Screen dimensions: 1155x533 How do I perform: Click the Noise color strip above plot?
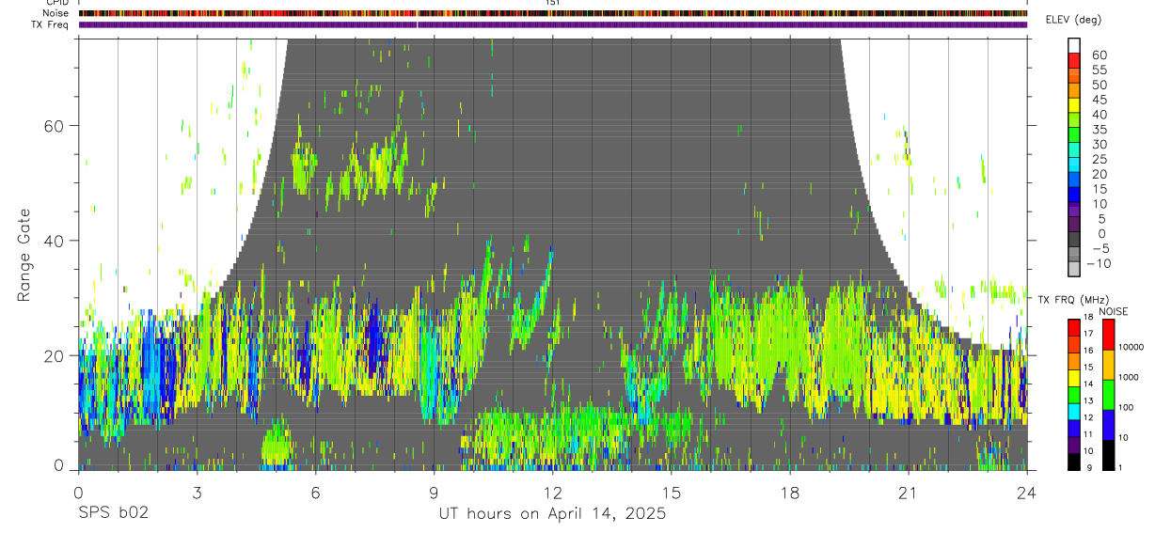point(553,13)
